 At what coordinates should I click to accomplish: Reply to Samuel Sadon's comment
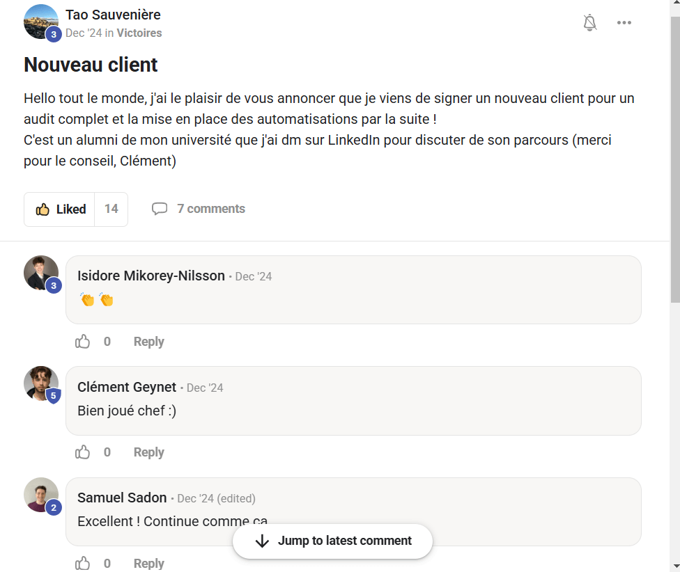click(x=148, y=563)
